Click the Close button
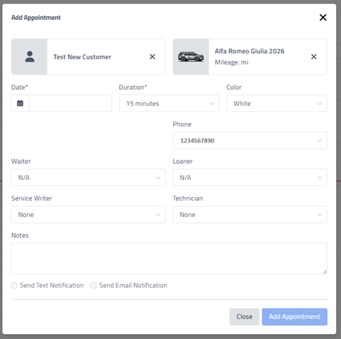 tap(244, 317)
